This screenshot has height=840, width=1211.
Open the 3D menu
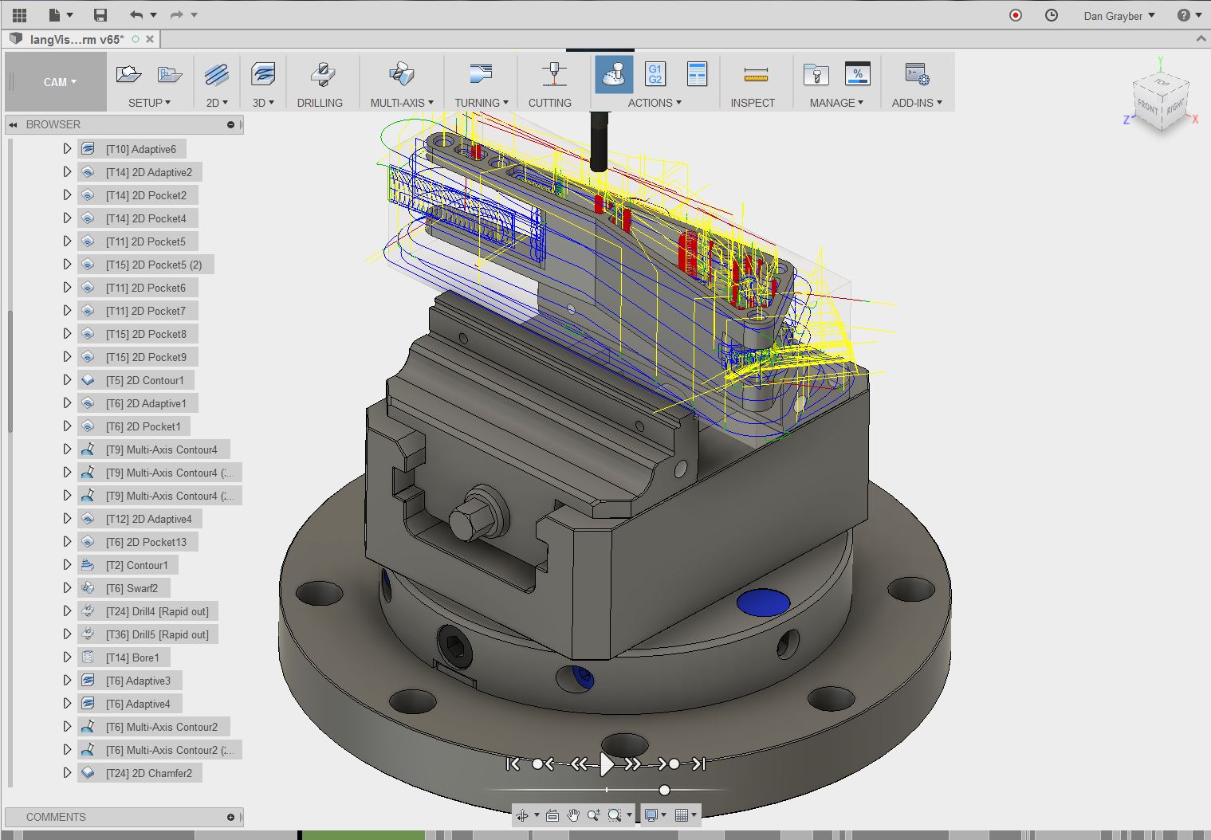(263, 103)
